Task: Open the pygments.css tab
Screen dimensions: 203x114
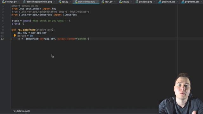Action: pyautogui.click(x=192, y=2)
